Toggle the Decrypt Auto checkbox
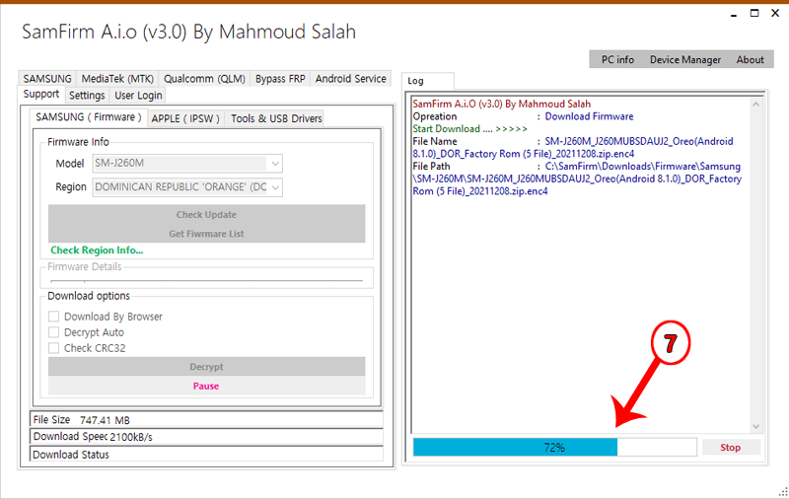Image resolution: width=789 pixels, height=499 pixels. coord(54,332)
